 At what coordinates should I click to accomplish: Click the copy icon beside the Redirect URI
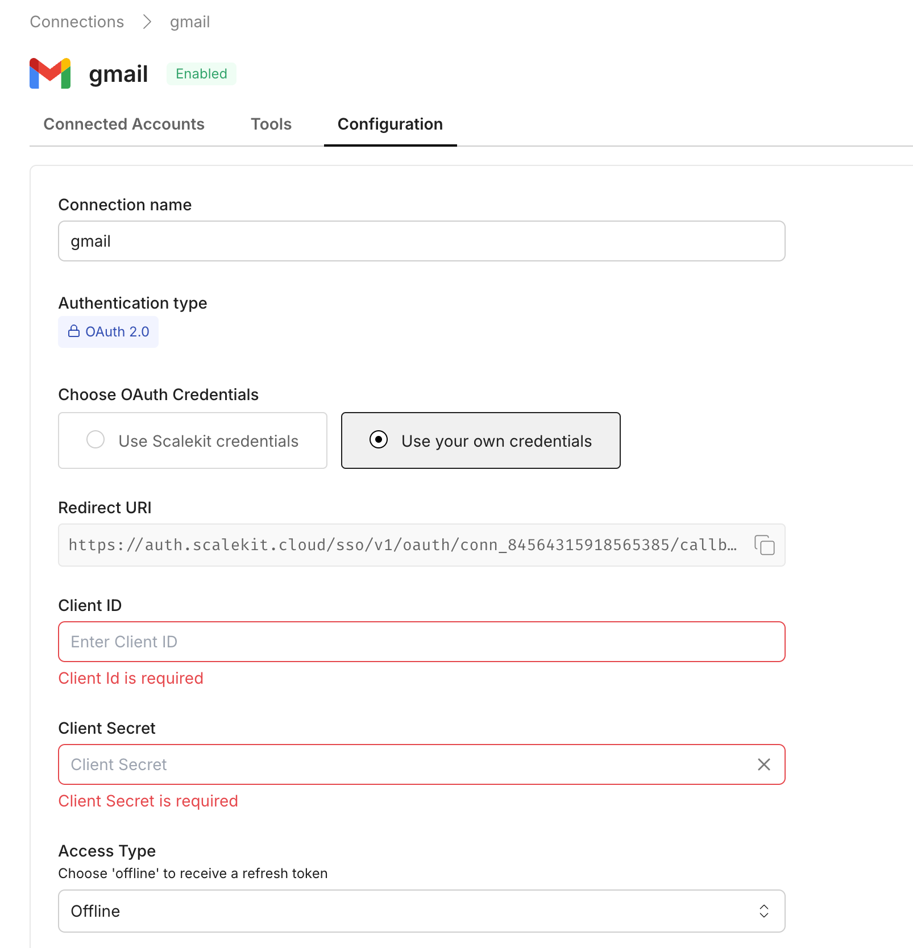coord(765,545)
